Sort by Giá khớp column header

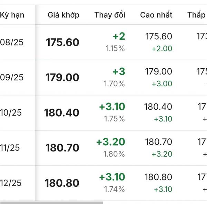[63, 15]
